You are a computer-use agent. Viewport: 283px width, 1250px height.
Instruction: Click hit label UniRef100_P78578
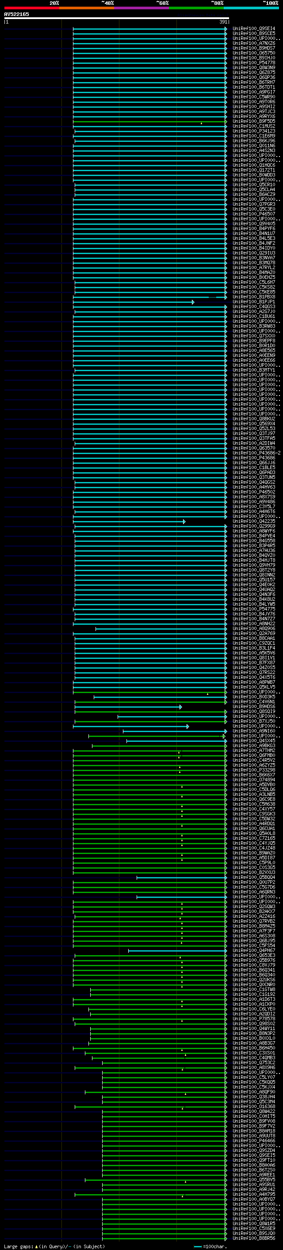pos(254,1019)
